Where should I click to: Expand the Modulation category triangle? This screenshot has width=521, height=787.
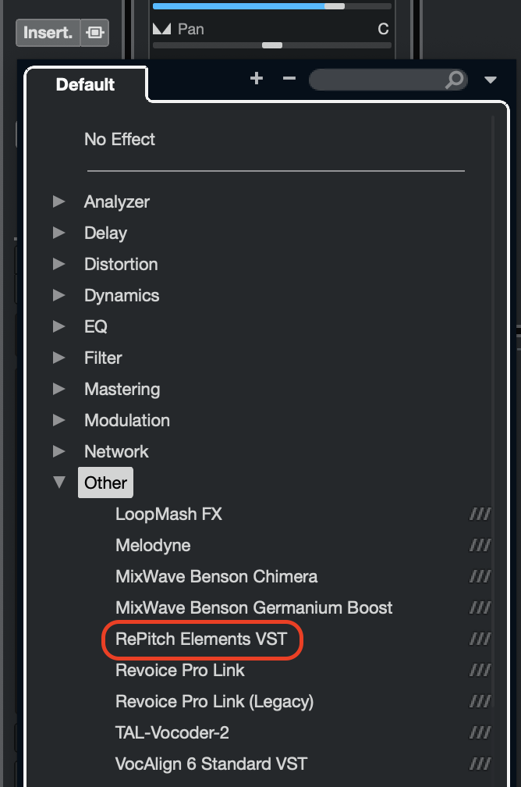pyautogui.click(x=59, y=420)
